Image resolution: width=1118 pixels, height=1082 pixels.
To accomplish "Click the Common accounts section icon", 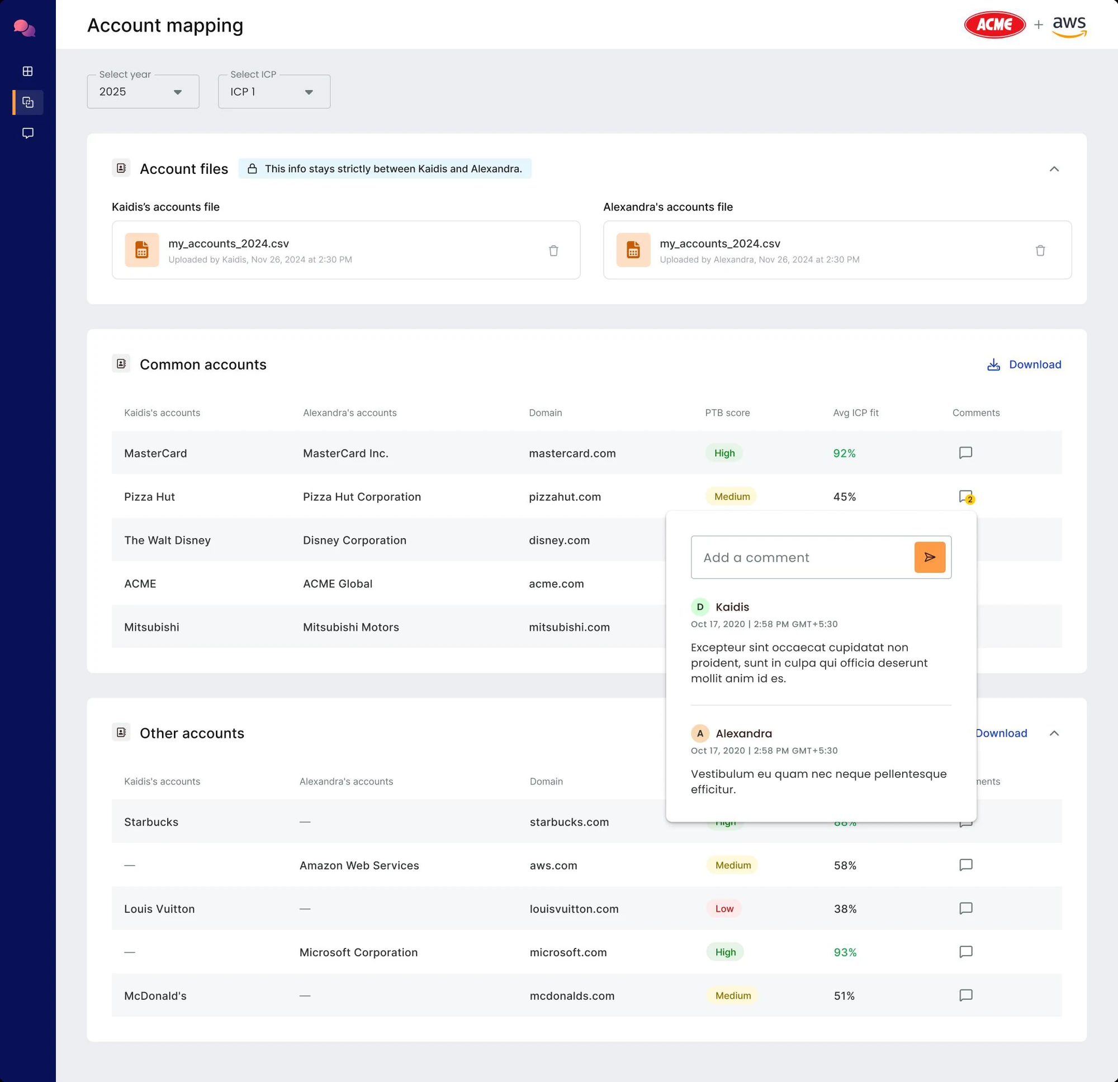I will pyautogui.click(x=121, y=364).
